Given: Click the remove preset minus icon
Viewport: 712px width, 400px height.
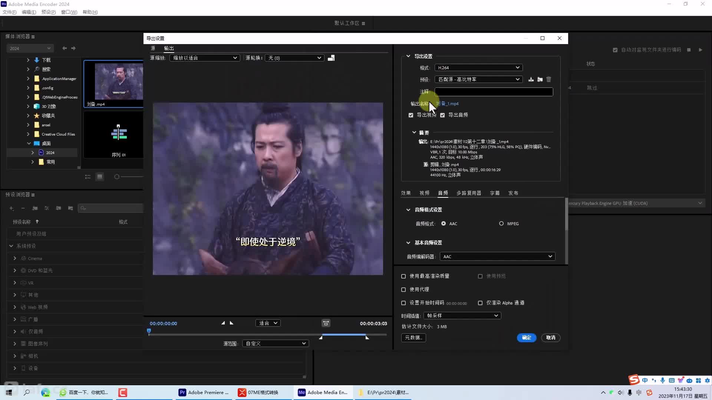Looking at the screenshot, I should click(23, 208).
